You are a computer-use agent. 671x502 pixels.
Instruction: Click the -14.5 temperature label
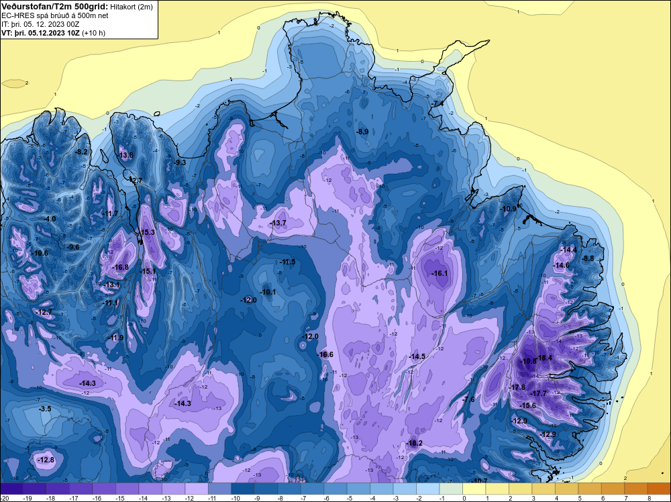(417, 356)
